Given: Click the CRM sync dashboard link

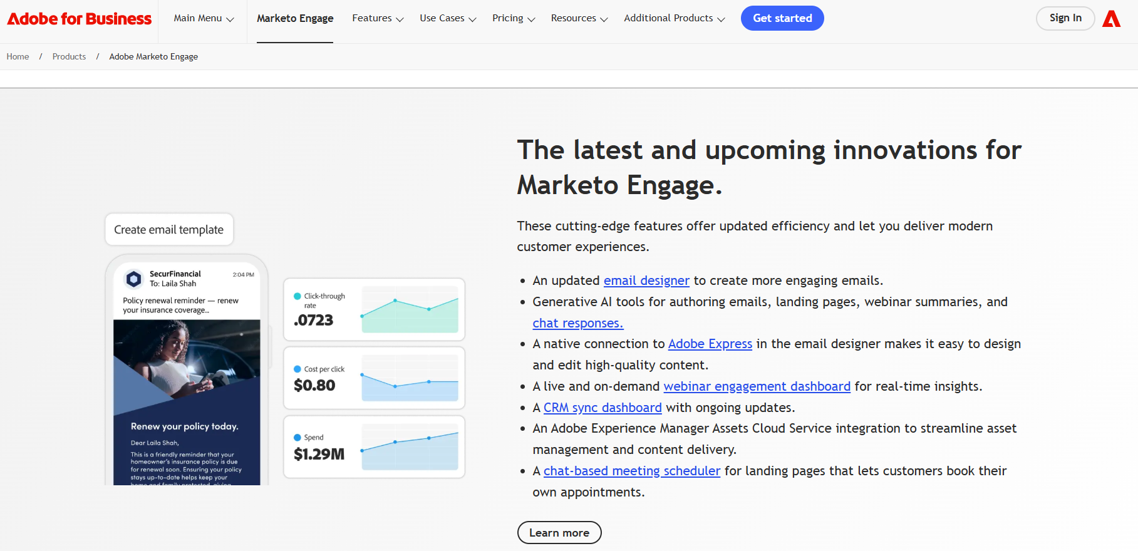Looking at the screenshot, I should pos(603,408).
